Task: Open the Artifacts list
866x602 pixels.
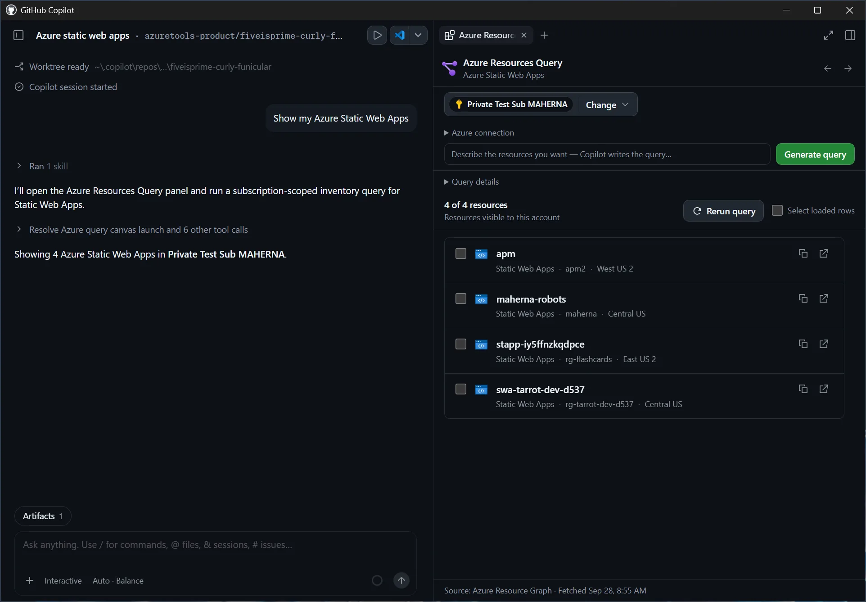Action: tap(43, 516)
